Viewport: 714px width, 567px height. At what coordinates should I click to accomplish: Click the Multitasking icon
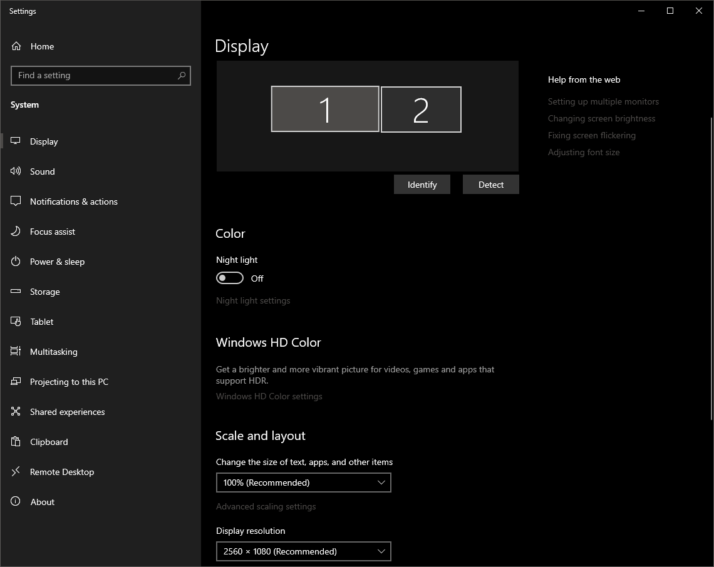pyautogui.click(x=16, y=352)
